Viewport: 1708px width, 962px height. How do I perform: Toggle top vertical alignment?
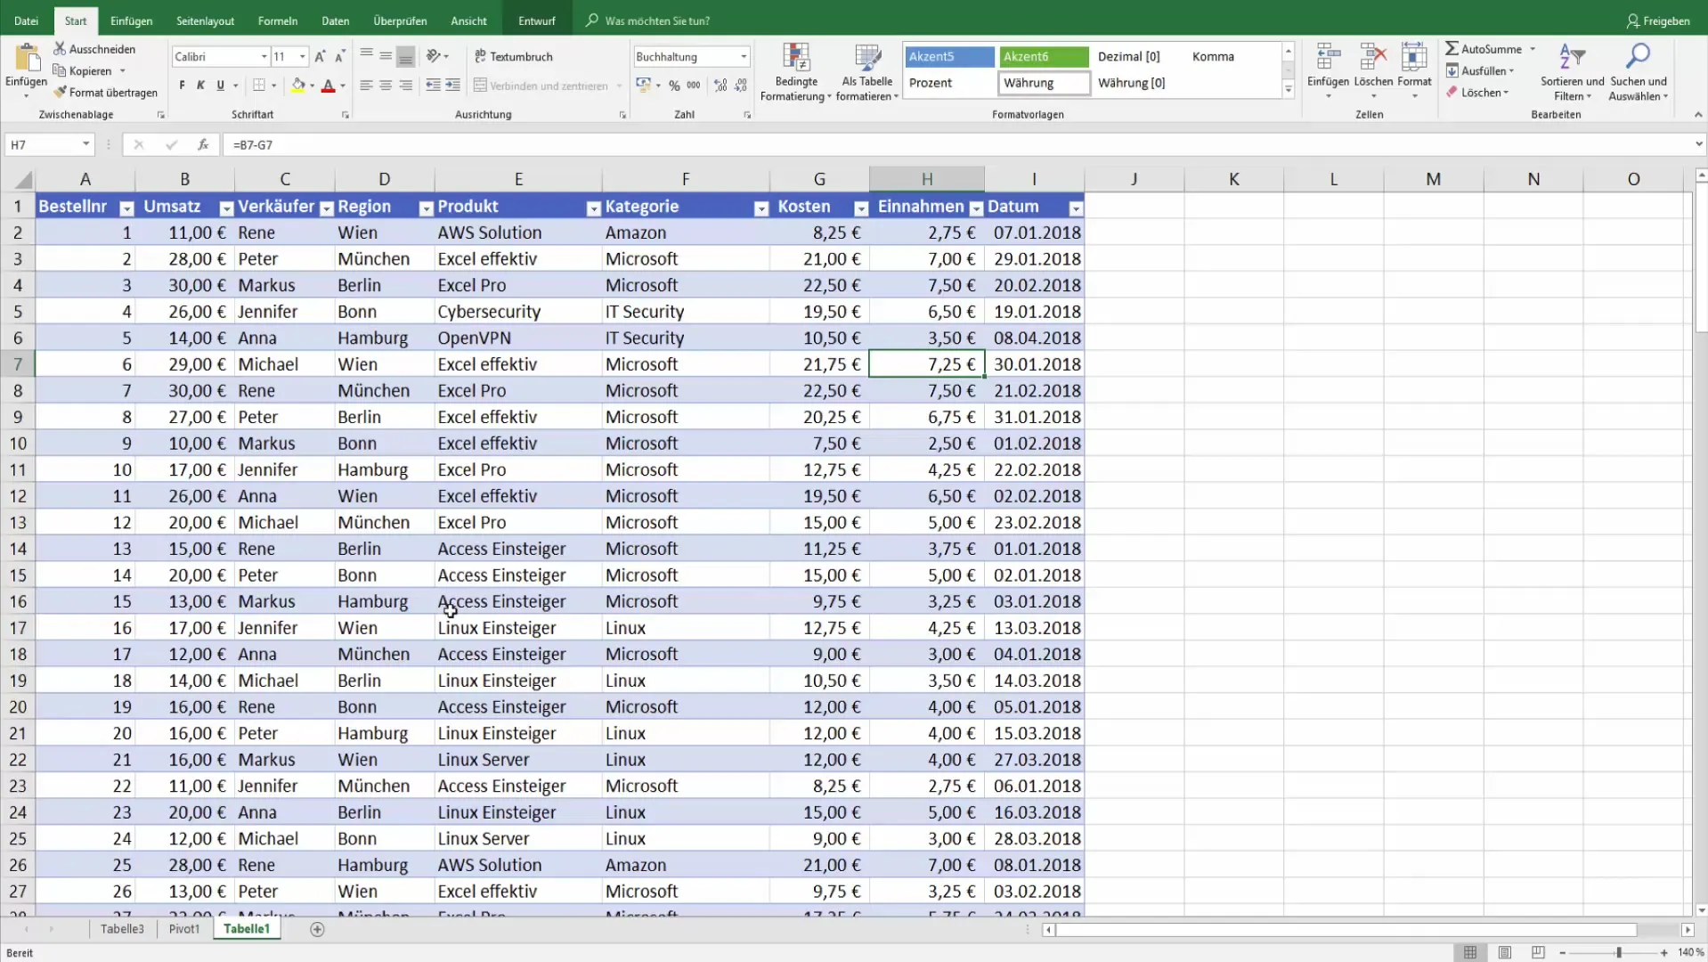[x=366, y=56]
